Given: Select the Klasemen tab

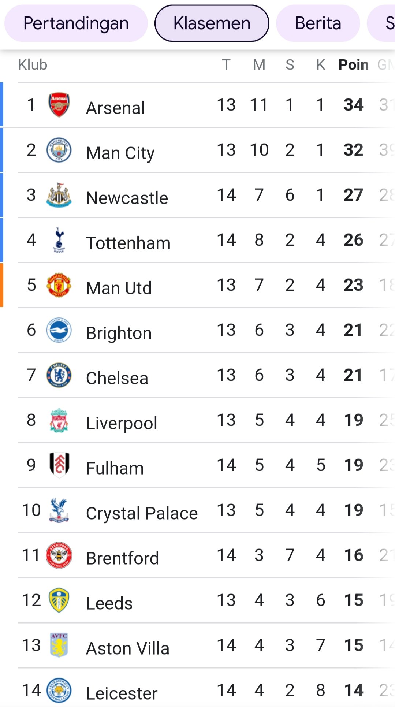Looking at the screenshot, I should [x=212, y=23].
